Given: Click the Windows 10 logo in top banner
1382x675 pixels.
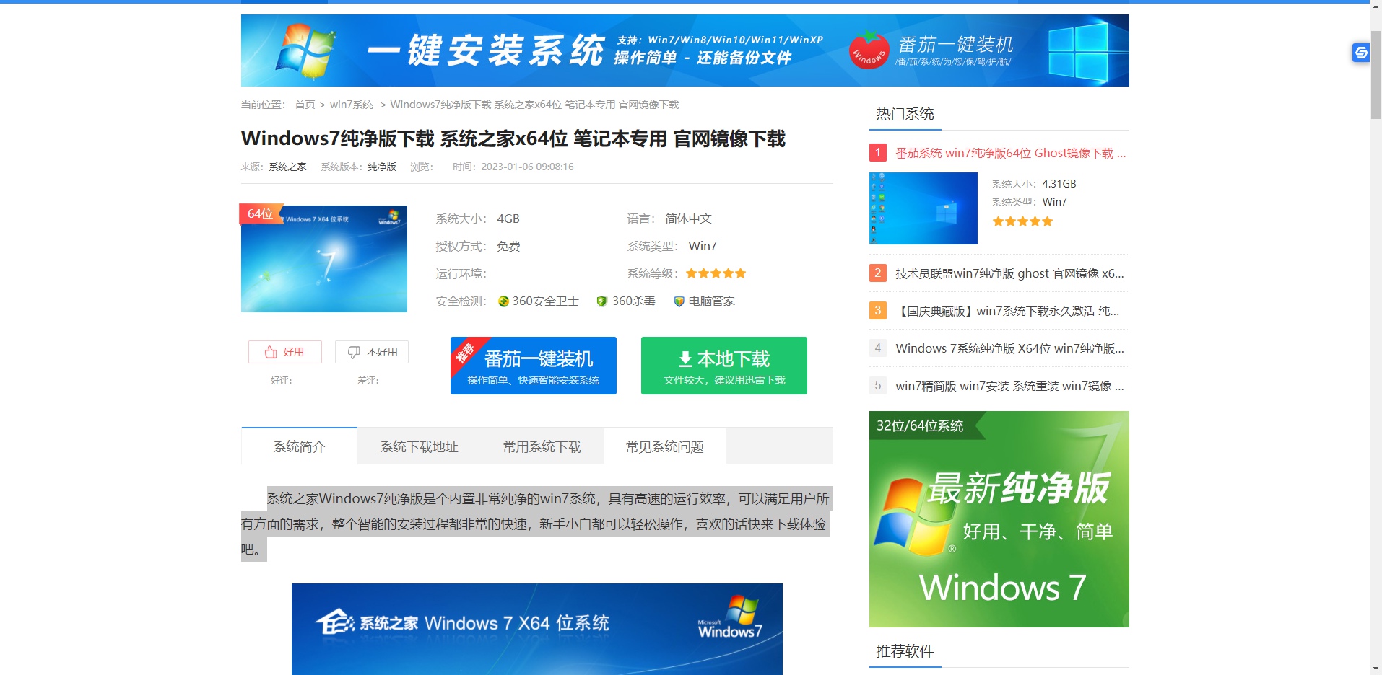Looking at the screenshot, I should tap(1087, 50).
